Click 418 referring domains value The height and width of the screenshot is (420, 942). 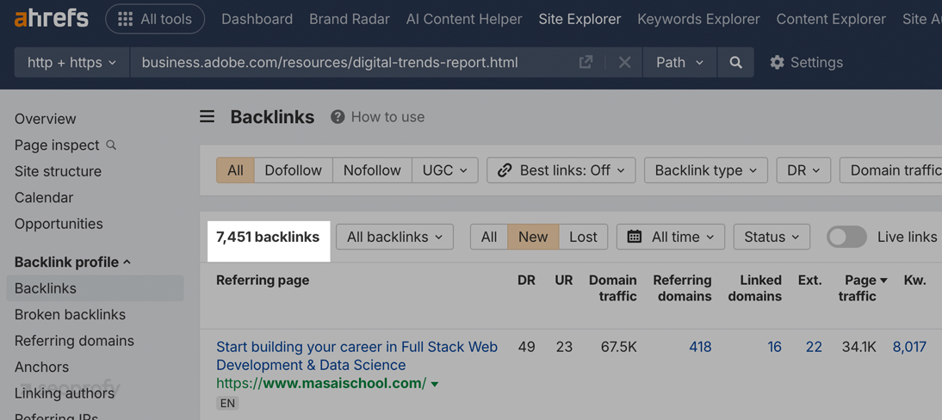(701, 347)
